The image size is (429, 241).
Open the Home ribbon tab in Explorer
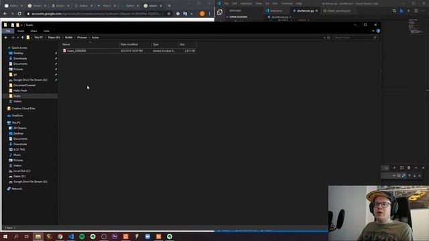coord(21,31)
